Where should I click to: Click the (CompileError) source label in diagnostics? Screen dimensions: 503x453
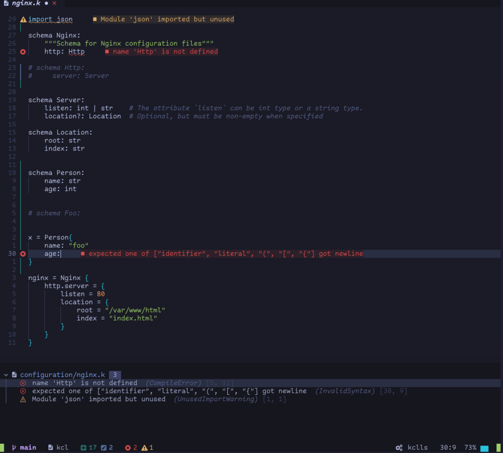[x=174, y=383]
